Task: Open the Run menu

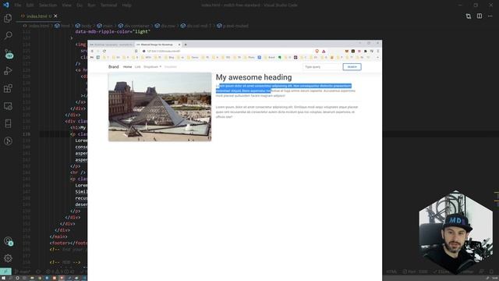Action: pyautogui.click(x=91, y=5)
